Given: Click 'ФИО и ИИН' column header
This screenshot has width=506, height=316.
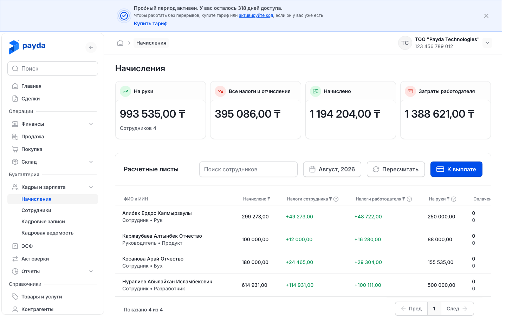Looking at the screenshot, I should (x=136, y=199).
